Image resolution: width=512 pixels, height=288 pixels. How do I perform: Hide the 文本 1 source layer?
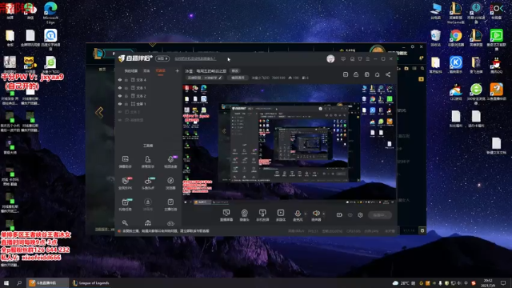[120, 88]
